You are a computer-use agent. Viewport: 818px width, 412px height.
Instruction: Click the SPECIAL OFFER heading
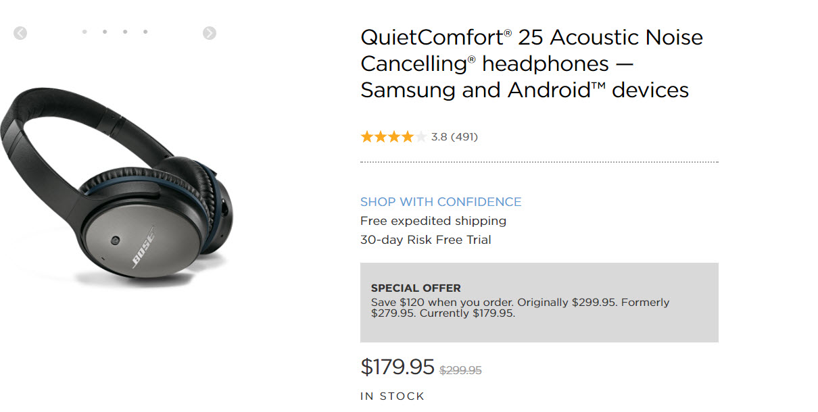click(416, 288)
